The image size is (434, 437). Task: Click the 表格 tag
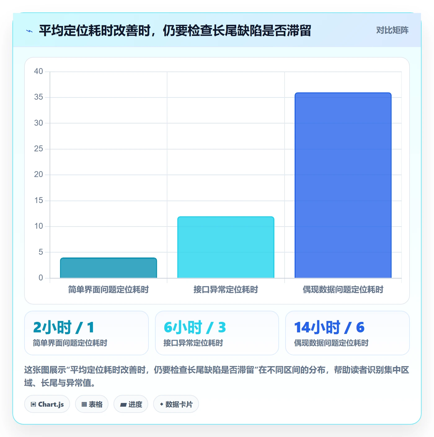tap(92, 404)
